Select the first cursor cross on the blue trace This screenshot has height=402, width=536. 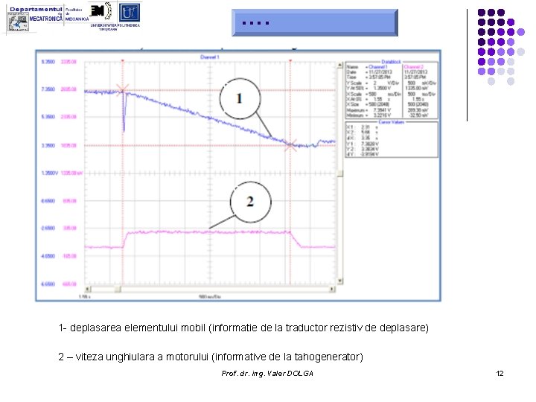point(122,90)
